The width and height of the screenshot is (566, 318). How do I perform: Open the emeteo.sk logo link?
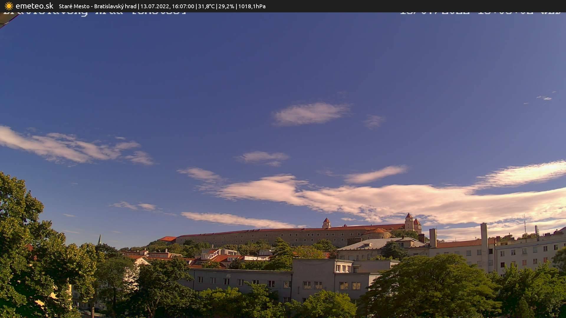(x=34, y=6)
